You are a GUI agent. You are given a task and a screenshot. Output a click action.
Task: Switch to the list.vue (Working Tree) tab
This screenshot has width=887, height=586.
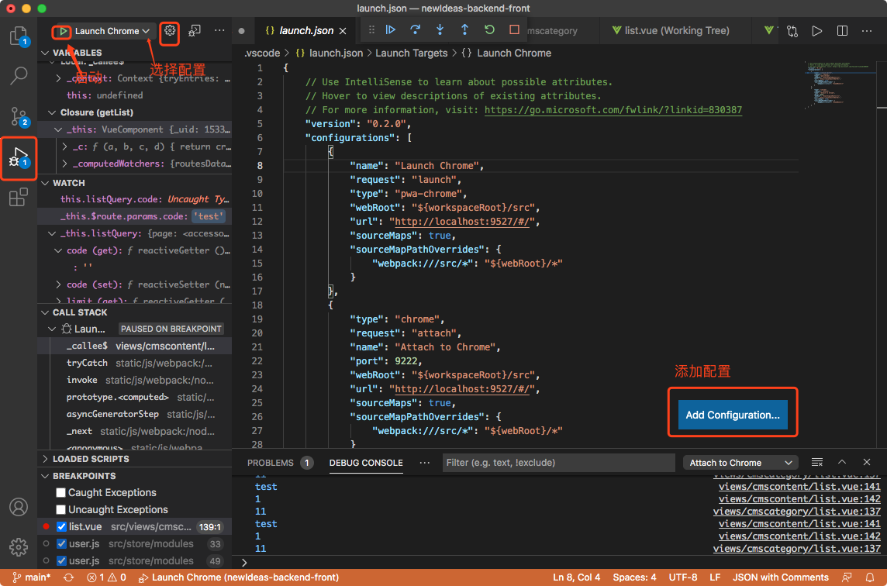(677, 31)
